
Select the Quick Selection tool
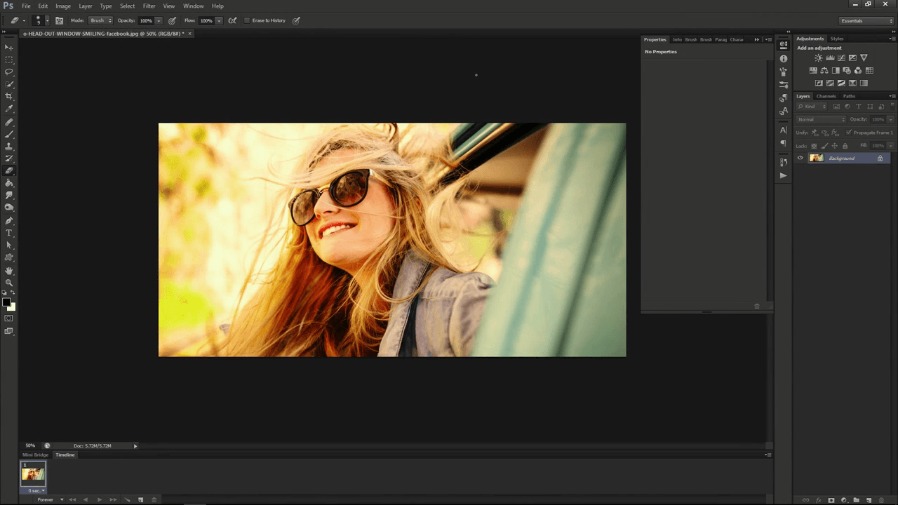click(9, 84)
